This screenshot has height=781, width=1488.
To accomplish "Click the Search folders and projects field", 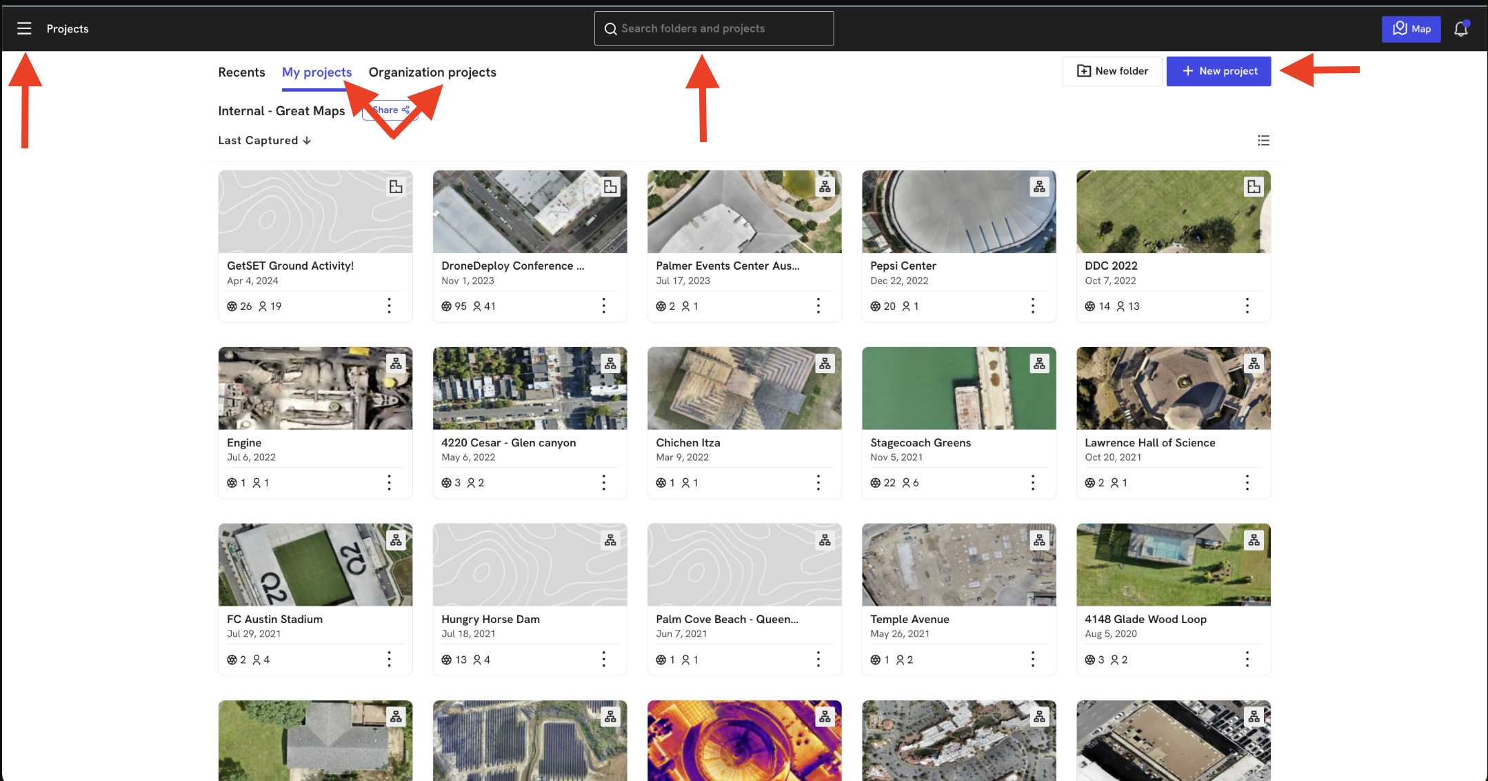I will [714, 28].
